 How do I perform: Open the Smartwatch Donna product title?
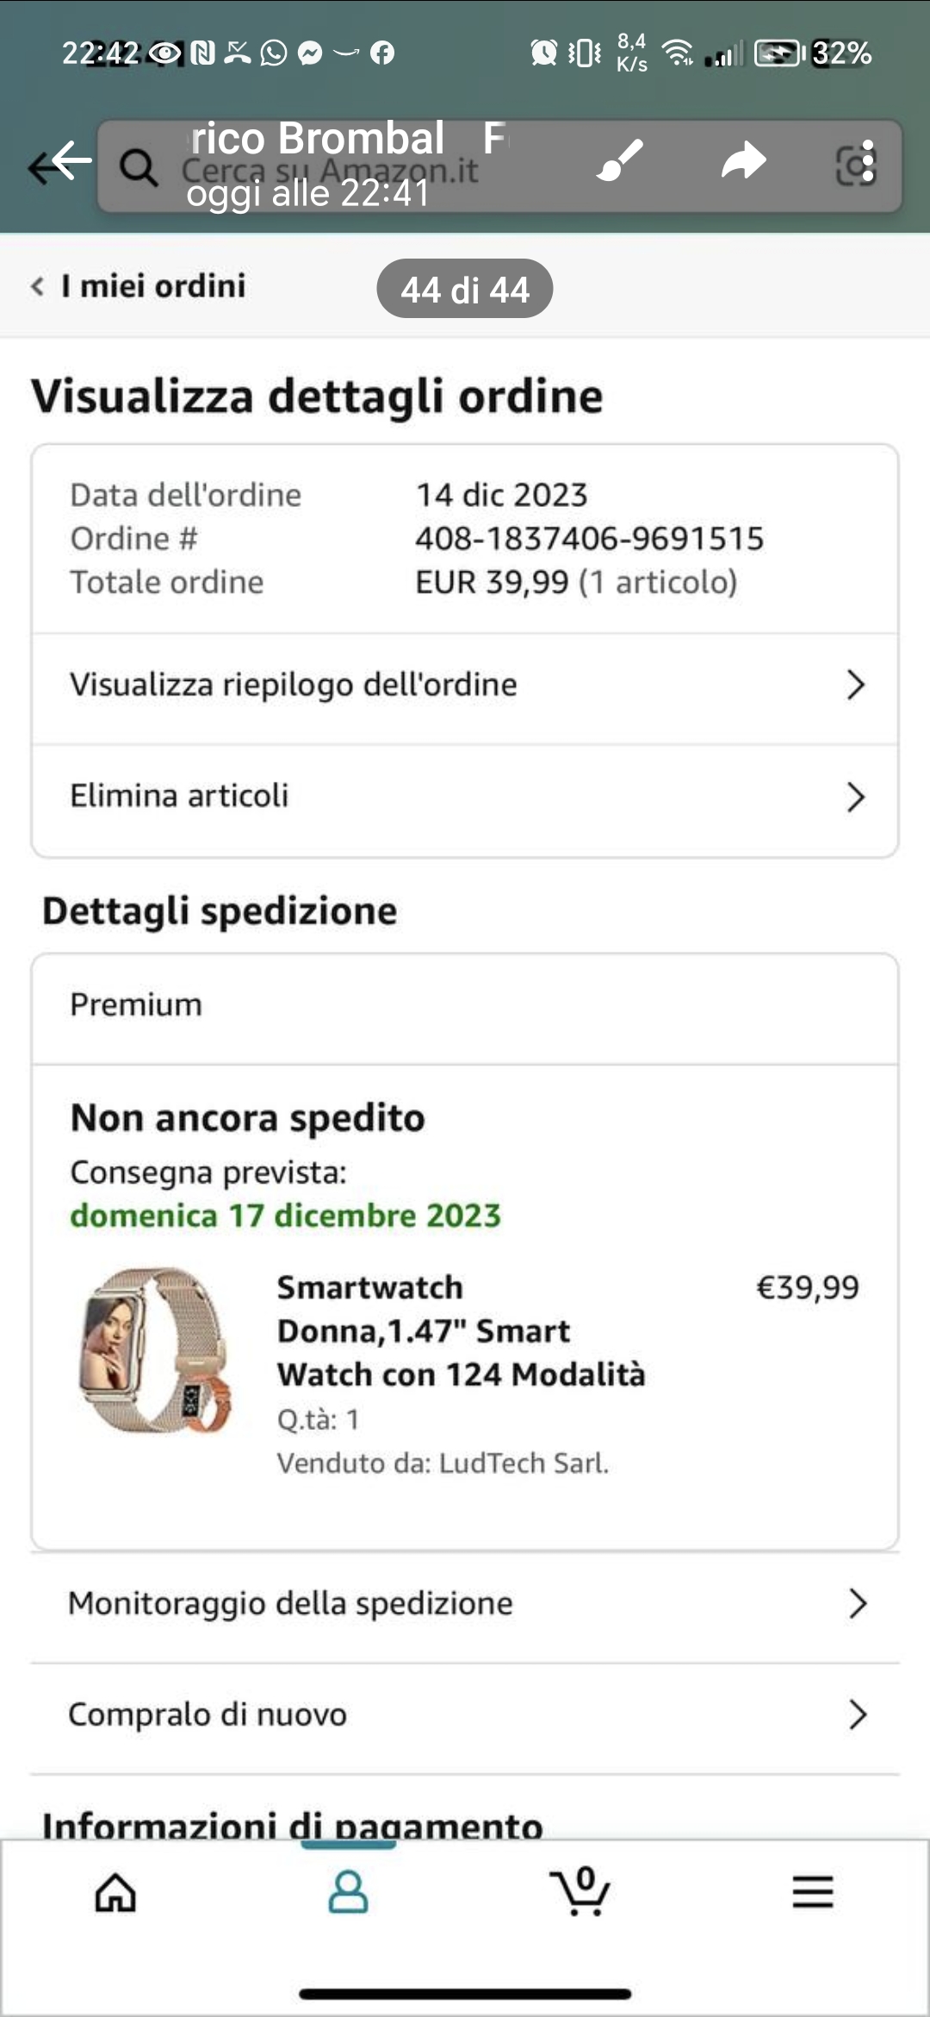461,1331
